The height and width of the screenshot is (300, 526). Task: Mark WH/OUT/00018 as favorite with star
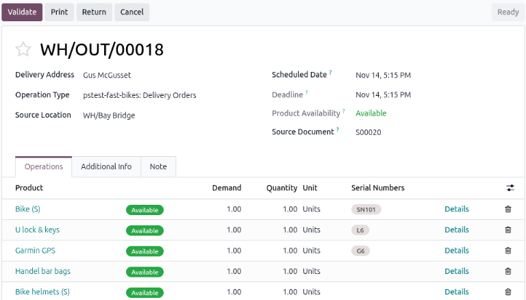coord(23,49)
